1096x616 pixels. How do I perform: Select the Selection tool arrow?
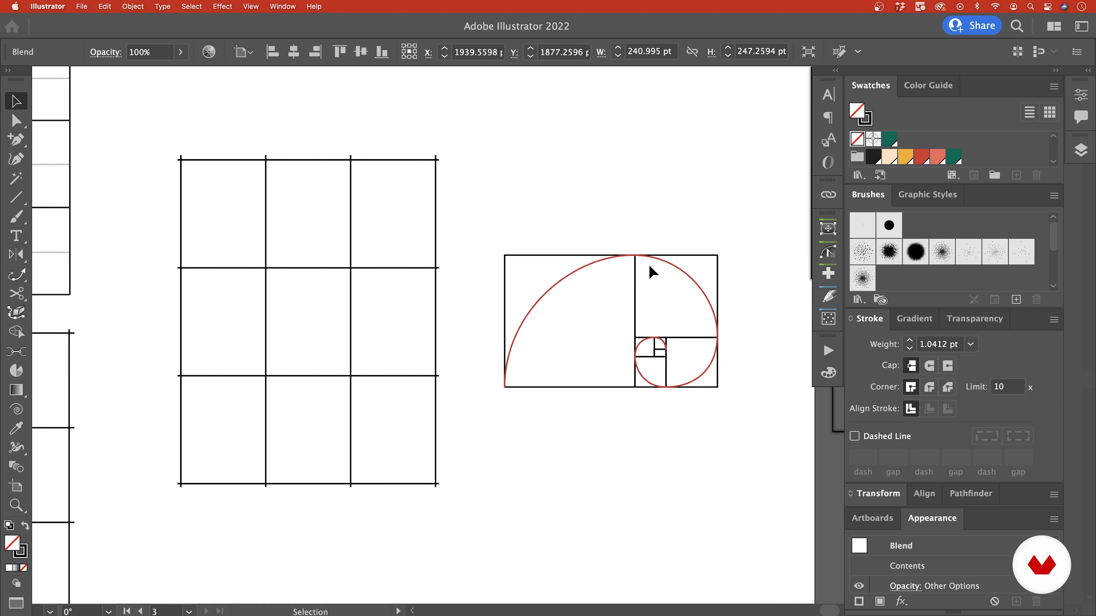pyautogui.click(x=16, y=101)
